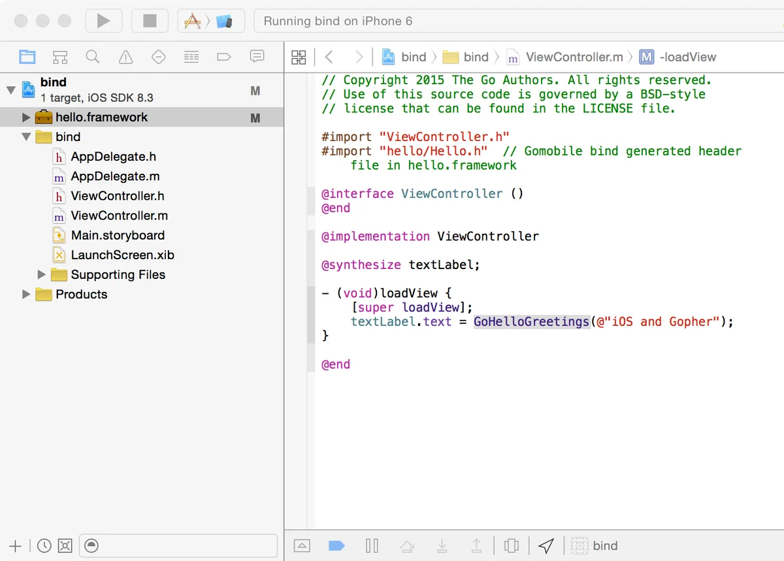Image resolution: width=784 pixels, height=561 pixels.
Task: Collapse the bind folder group
Action: pos(26,137)
